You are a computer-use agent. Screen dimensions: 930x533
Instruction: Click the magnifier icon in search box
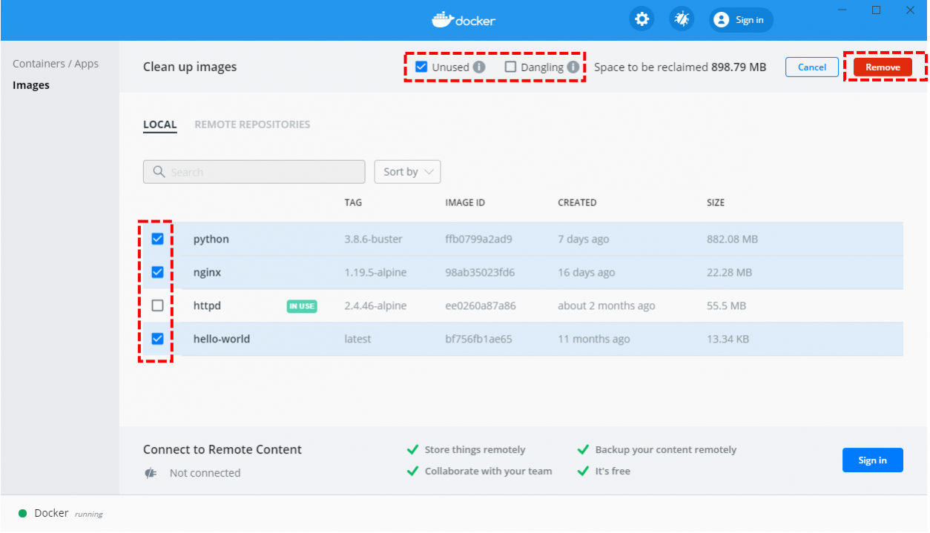(x=159, y=172)
